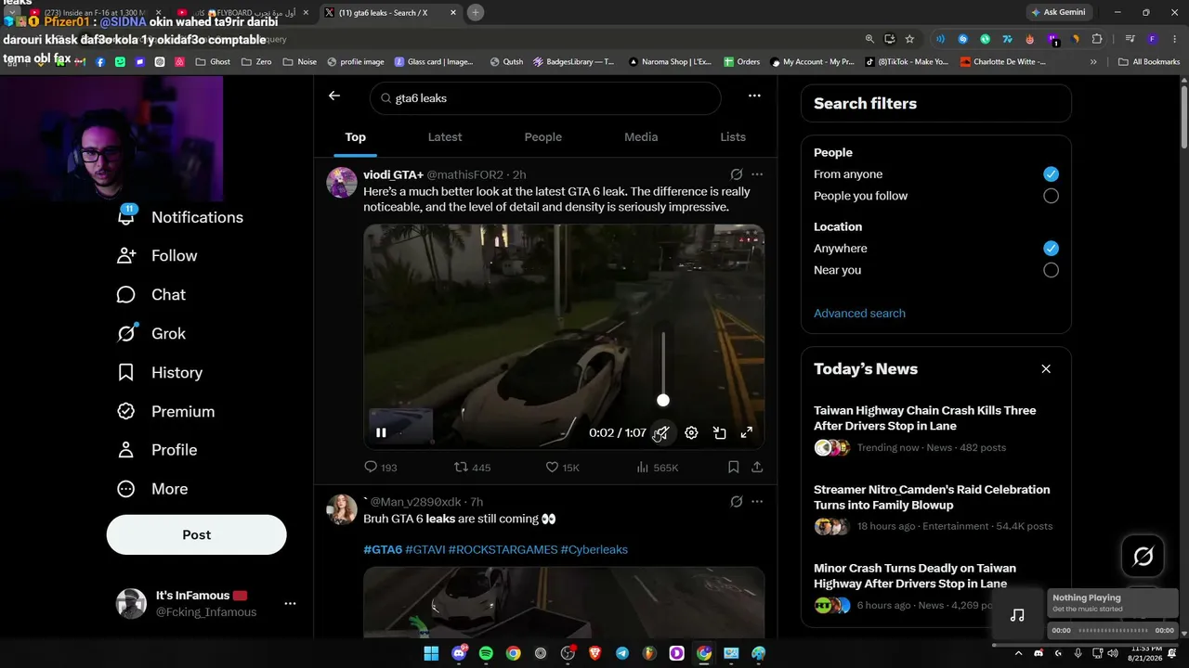Switch to the Latest tab
The width and height of the screenshot is (1189, 668).
tap(445, 137)
